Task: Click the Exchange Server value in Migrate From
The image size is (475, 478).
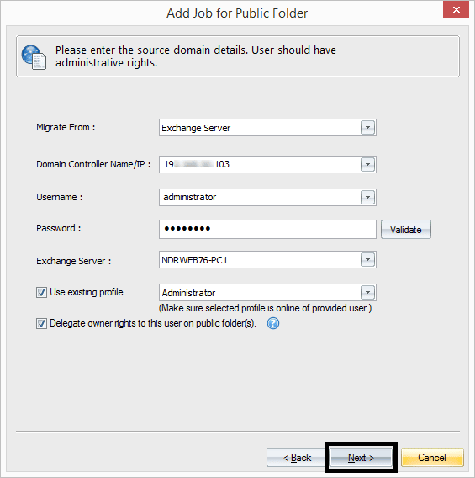Action: [196, 128]
